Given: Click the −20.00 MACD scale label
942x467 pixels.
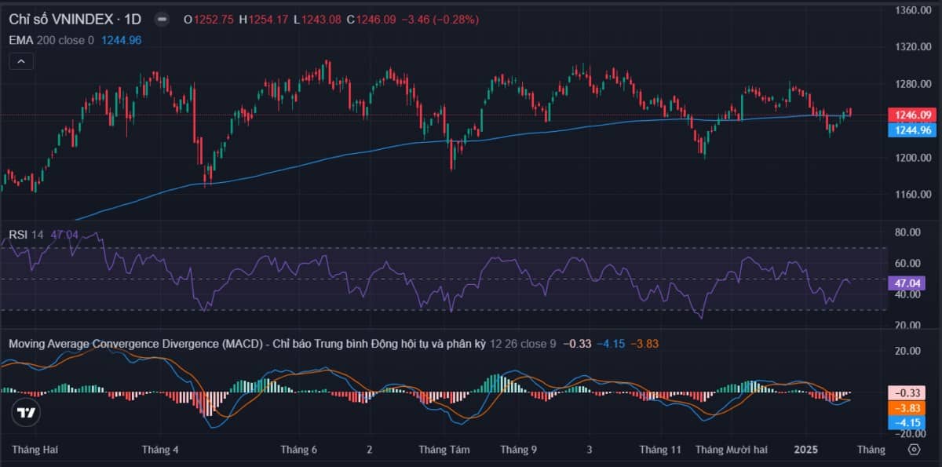Looking at the screenshot, I should click(x=911, y=434).
